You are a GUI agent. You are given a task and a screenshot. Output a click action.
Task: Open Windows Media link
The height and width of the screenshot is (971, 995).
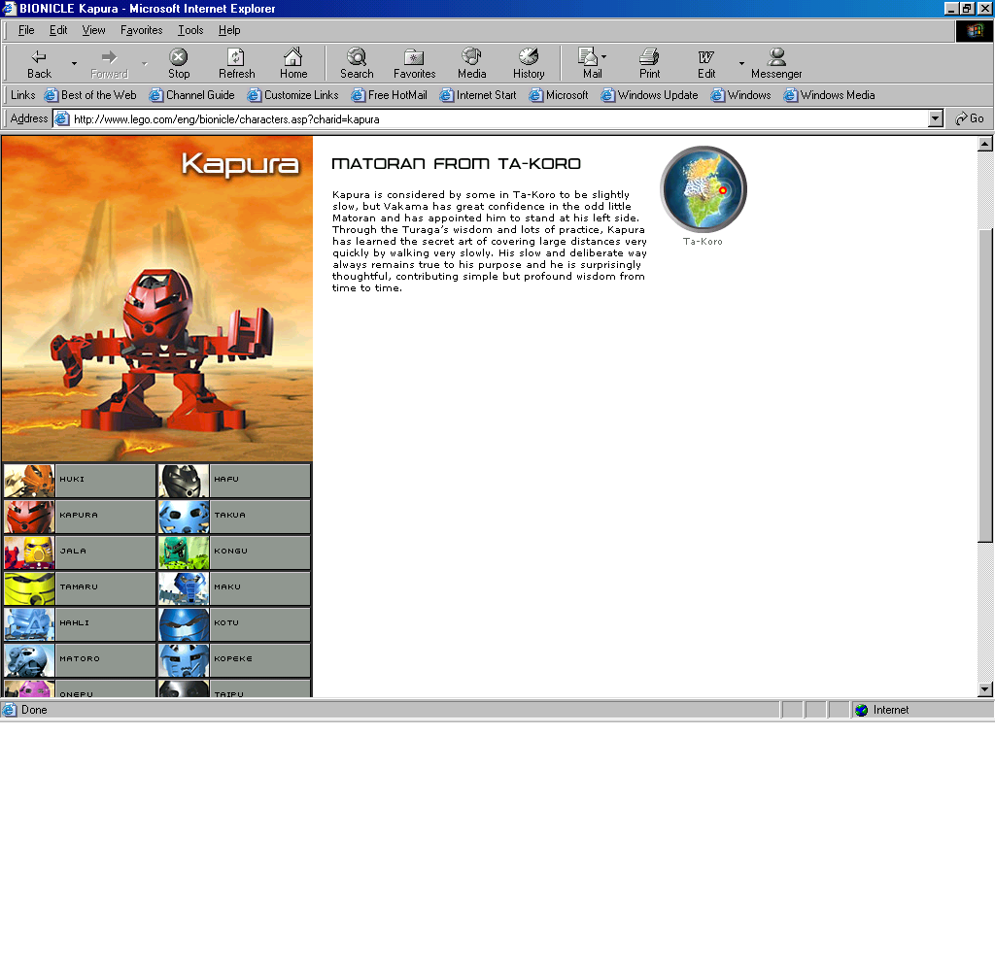click(830, 95)
